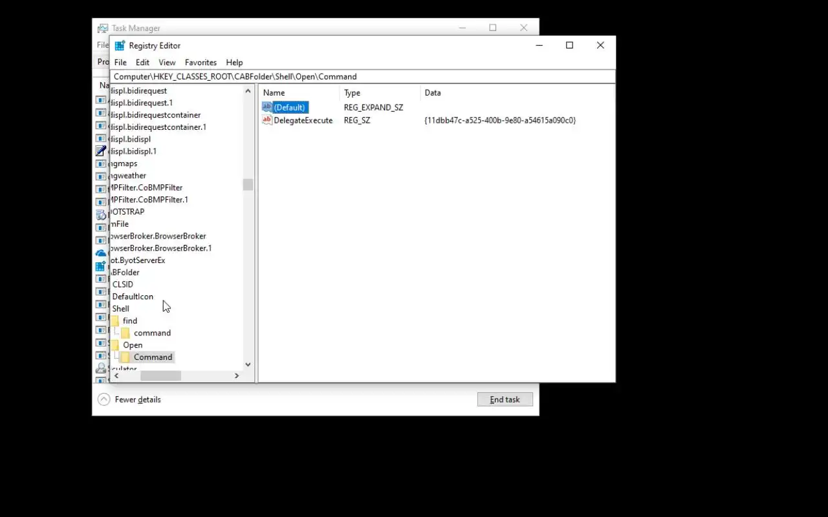This screenshot has width=828, height=517.
Task: Click the horizontal scrollbar left arrow
Action: point(116,375)
